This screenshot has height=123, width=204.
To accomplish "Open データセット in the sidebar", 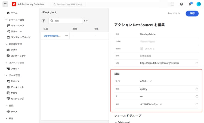I will [15, 87].
